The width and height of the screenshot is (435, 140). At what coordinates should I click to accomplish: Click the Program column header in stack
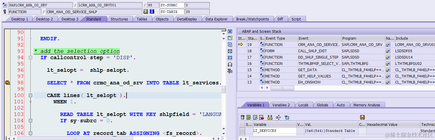click(x=363, y=38)
